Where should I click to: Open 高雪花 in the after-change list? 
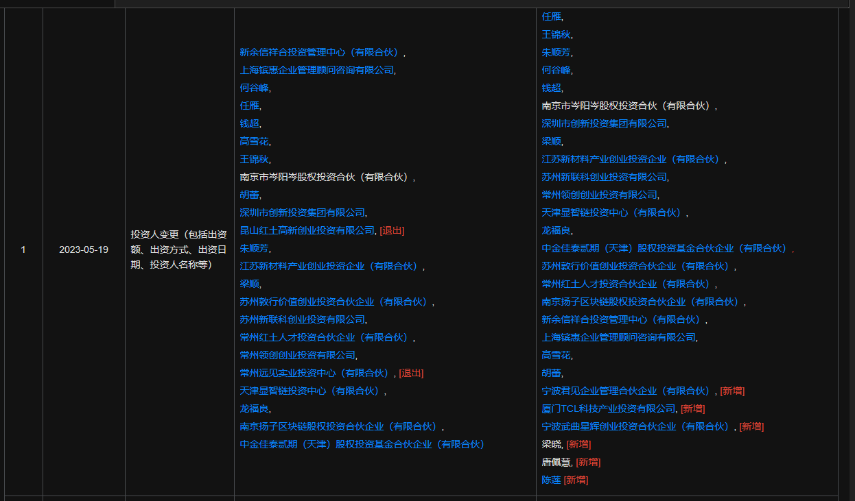[x=555, y=355]
